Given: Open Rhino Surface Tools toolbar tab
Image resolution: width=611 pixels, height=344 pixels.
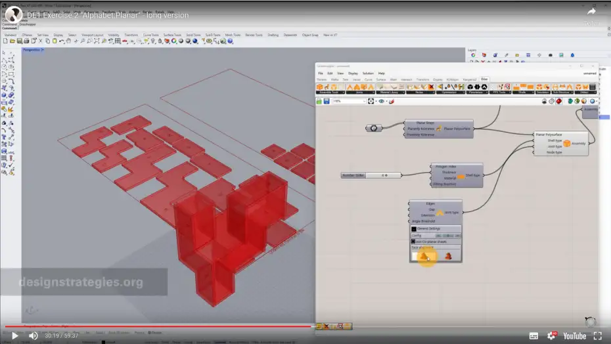Looking at the screenshot, I should [172, 35].
